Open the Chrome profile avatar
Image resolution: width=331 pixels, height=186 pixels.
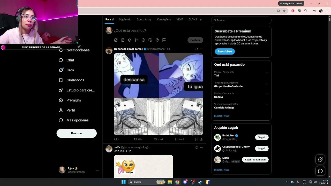(321, 11)
